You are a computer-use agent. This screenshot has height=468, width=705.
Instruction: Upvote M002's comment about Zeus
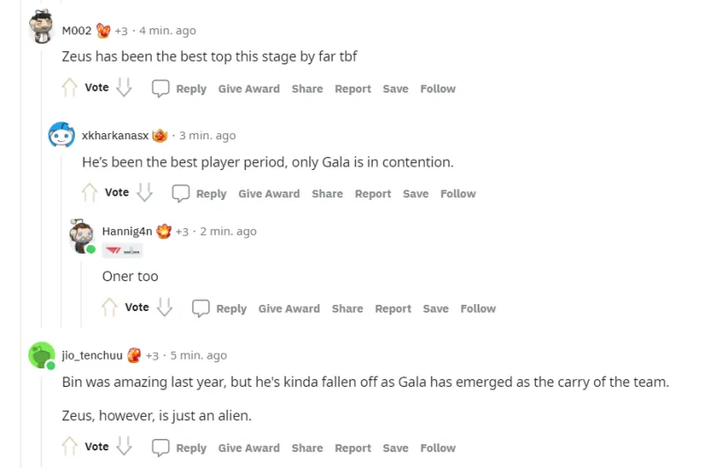[70, 88]
